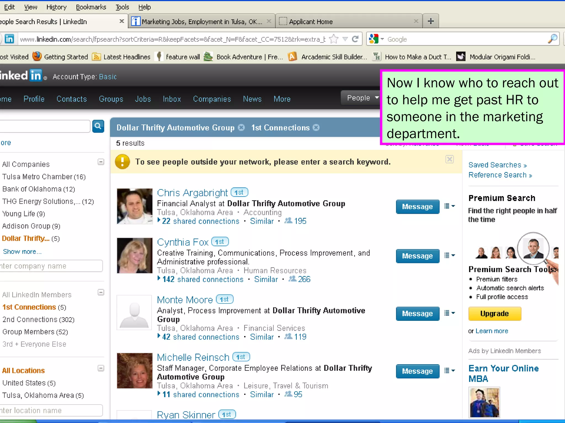This screenshot has width=565, height=423.
Task: Open Latest Headlines RSS bookmark
Action: (x=121, y=57)
